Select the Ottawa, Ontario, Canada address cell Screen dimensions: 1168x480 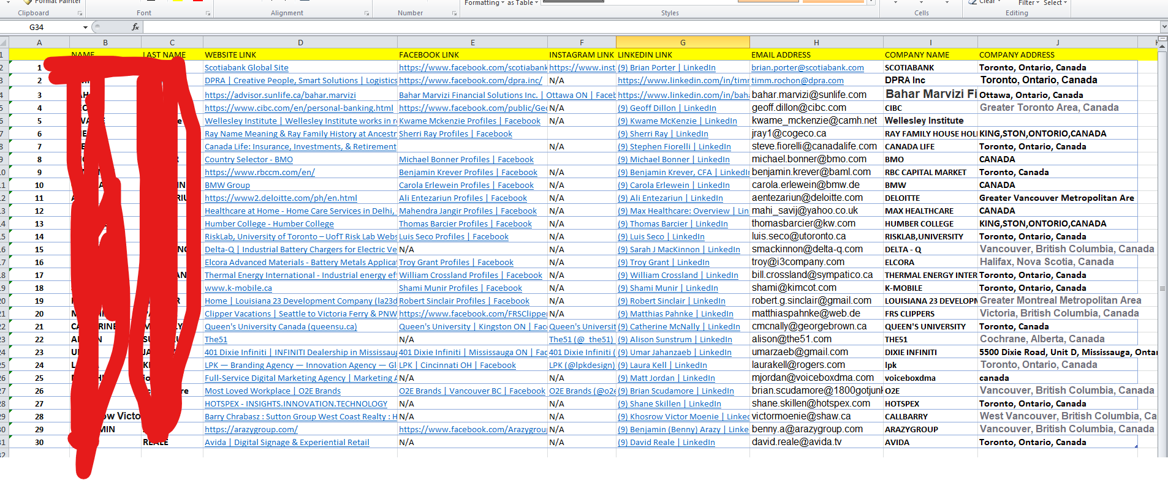tap(1057, 95)
